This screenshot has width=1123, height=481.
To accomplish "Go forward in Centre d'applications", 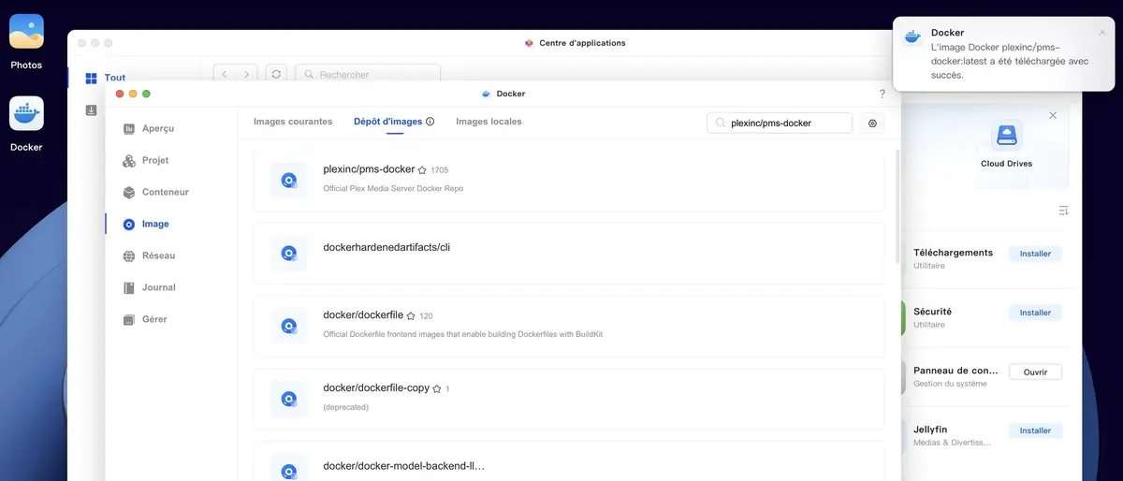I will point(247,74).
